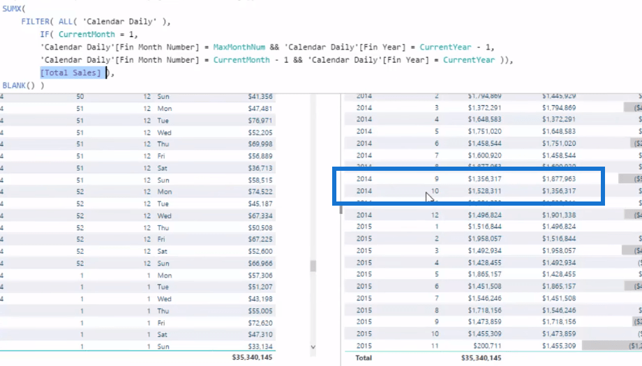This screenshot has height=366, width=642.
Task: Select the $45,187 sales value
Action: tap(260, 204)
